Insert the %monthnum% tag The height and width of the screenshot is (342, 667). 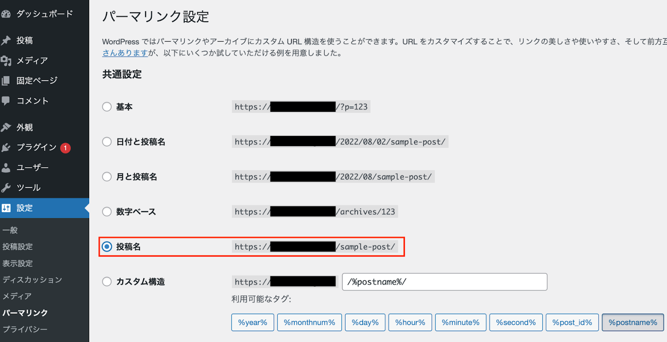[309, 322]
